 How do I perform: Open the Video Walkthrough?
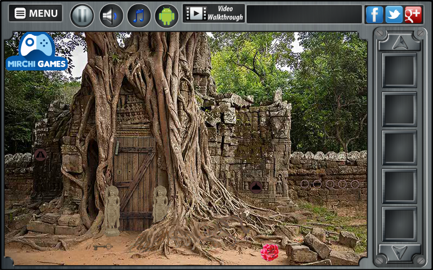(214, 13)
